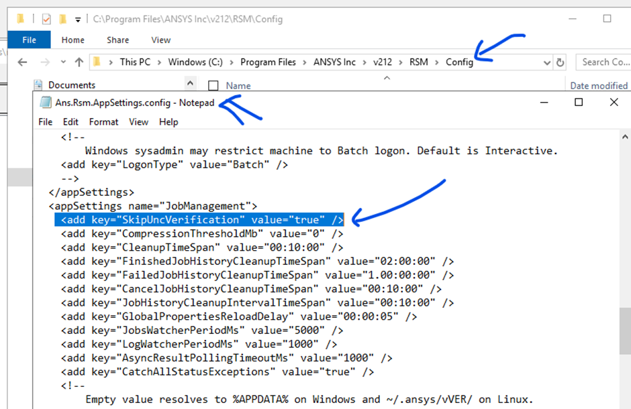Click the Notepad app icon in title bar
Viewport: 631px width, 409px height.
46,103
